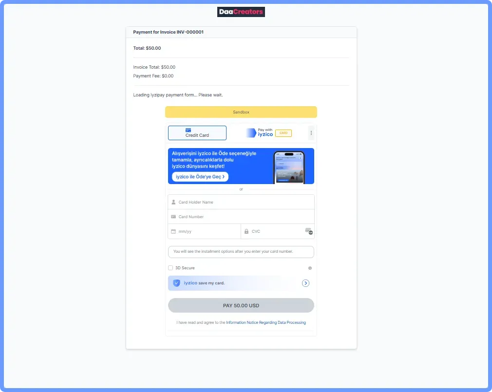Click the Invoice Total: $50.00 text
Screen dimensions: 492x392
click(154, 67)
